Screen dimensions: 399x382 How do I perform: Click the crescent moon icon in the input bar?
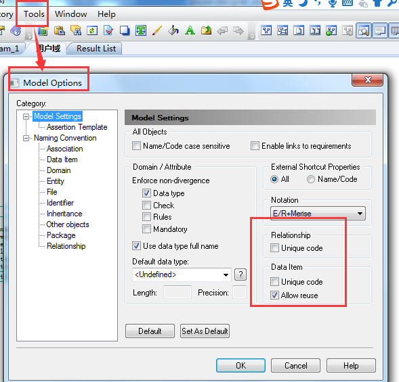[303, 3]
